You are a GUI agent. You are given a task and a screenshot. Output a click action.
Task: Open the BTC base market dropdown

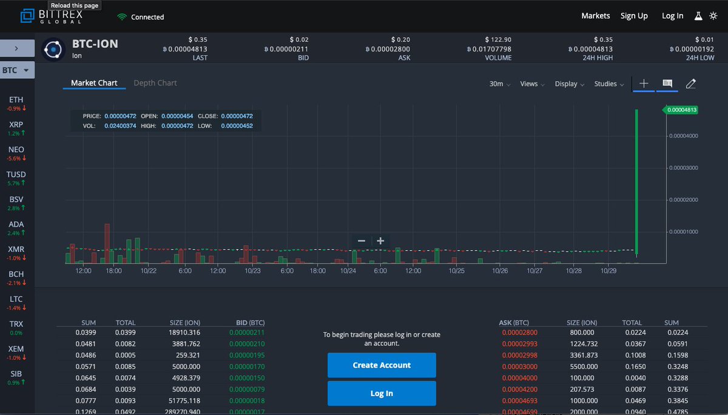pyautogui.click(x=17, y=70)
